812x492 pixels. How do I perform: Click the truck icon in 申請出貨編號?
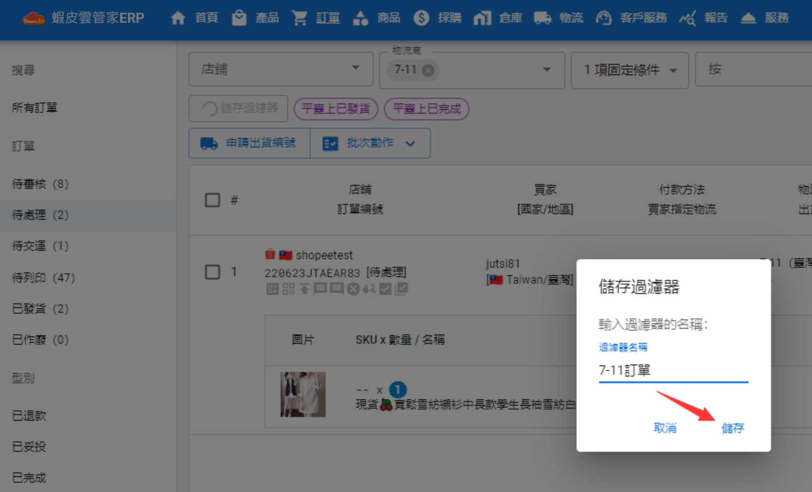[209, 143]
